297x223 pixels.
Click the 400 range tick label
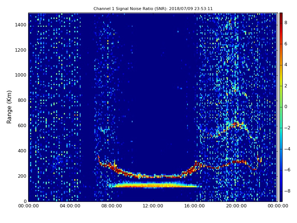click(x=22, y=151)
